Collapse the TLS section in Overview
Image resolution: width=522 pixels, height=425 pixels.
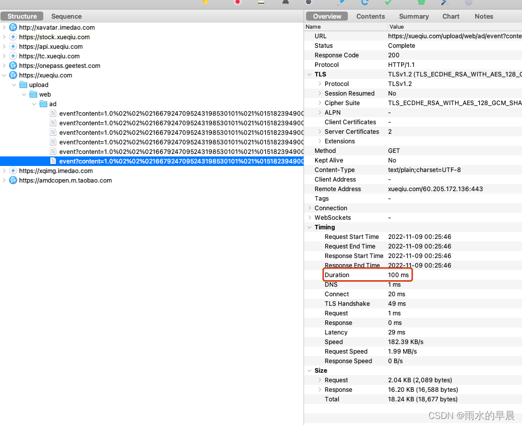[x=310, y=74]
